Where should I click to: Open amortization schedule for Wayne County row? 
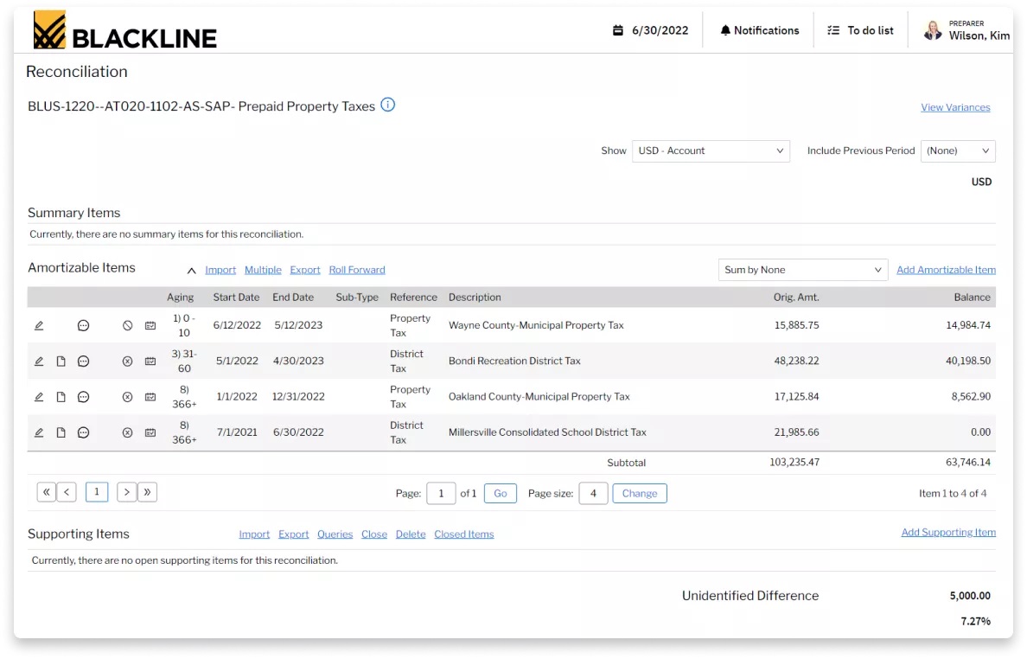click(x=150, y=325)
